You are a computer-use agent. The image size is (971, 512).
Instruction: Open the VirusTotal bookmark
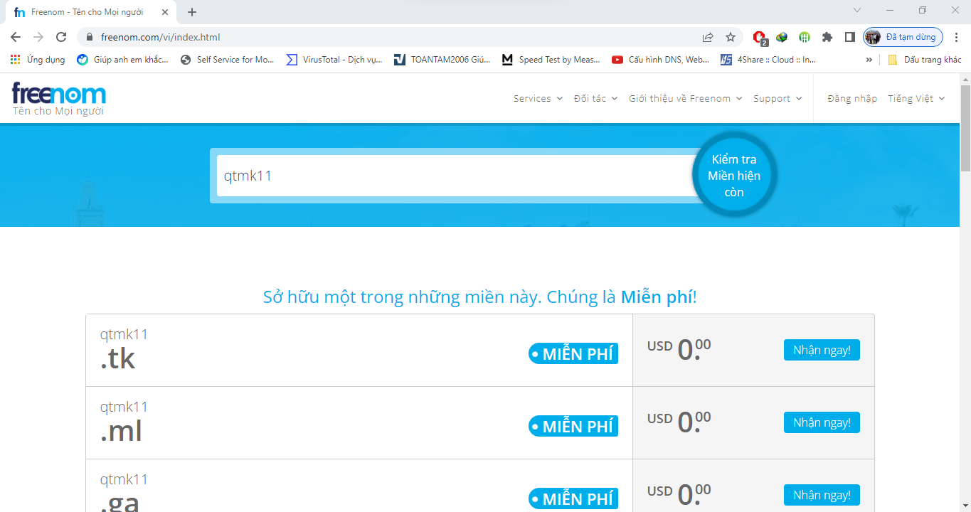click(x=334, y=60)
